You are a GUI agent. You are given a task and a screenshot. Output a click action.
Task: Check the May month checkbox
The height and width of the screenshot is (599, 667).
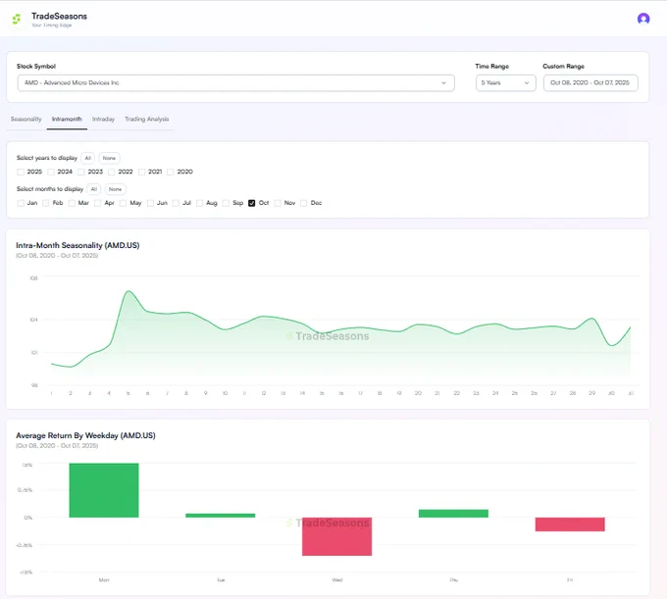(x=123, y=203)
